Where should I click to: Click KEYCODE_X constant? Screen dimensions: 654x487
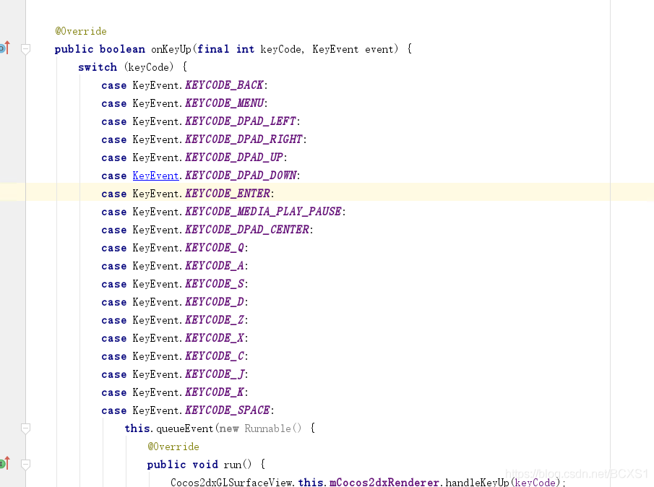tap(215, 338)
